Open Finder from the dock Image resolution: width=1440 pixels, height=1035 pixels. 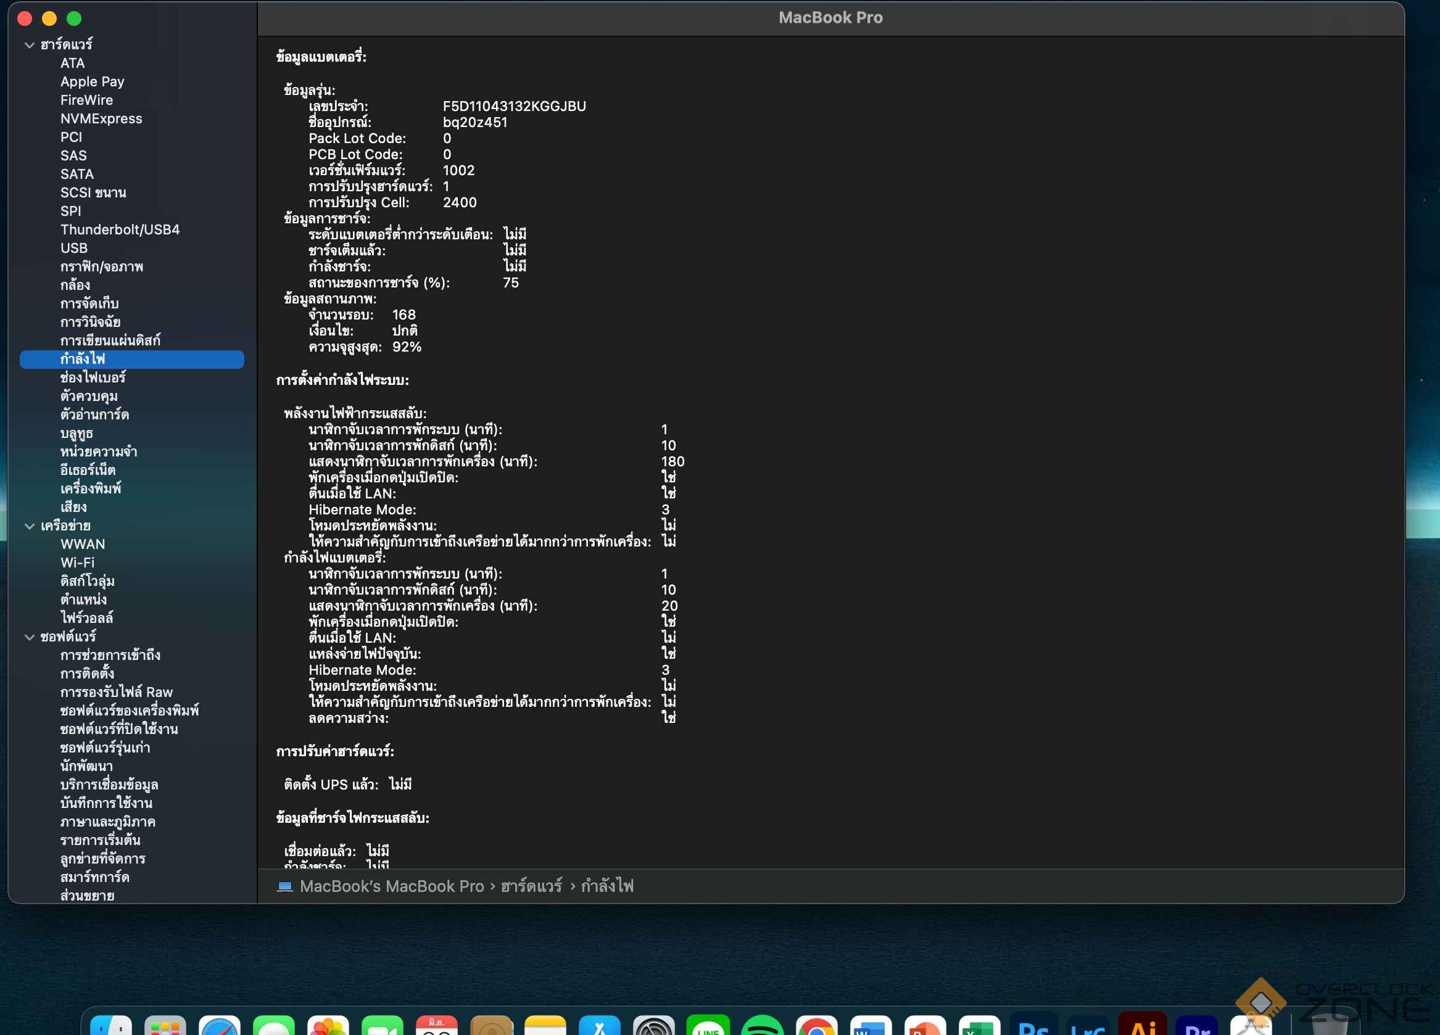pyautogui.click(x=111, y=1026)
